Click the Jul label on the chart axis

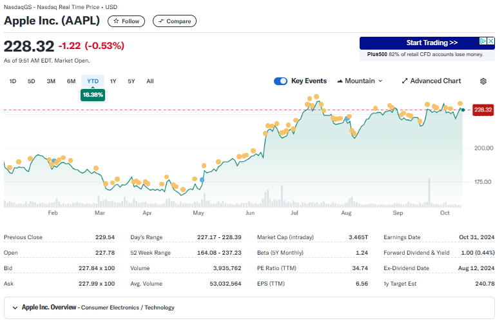tap(295, 213)
